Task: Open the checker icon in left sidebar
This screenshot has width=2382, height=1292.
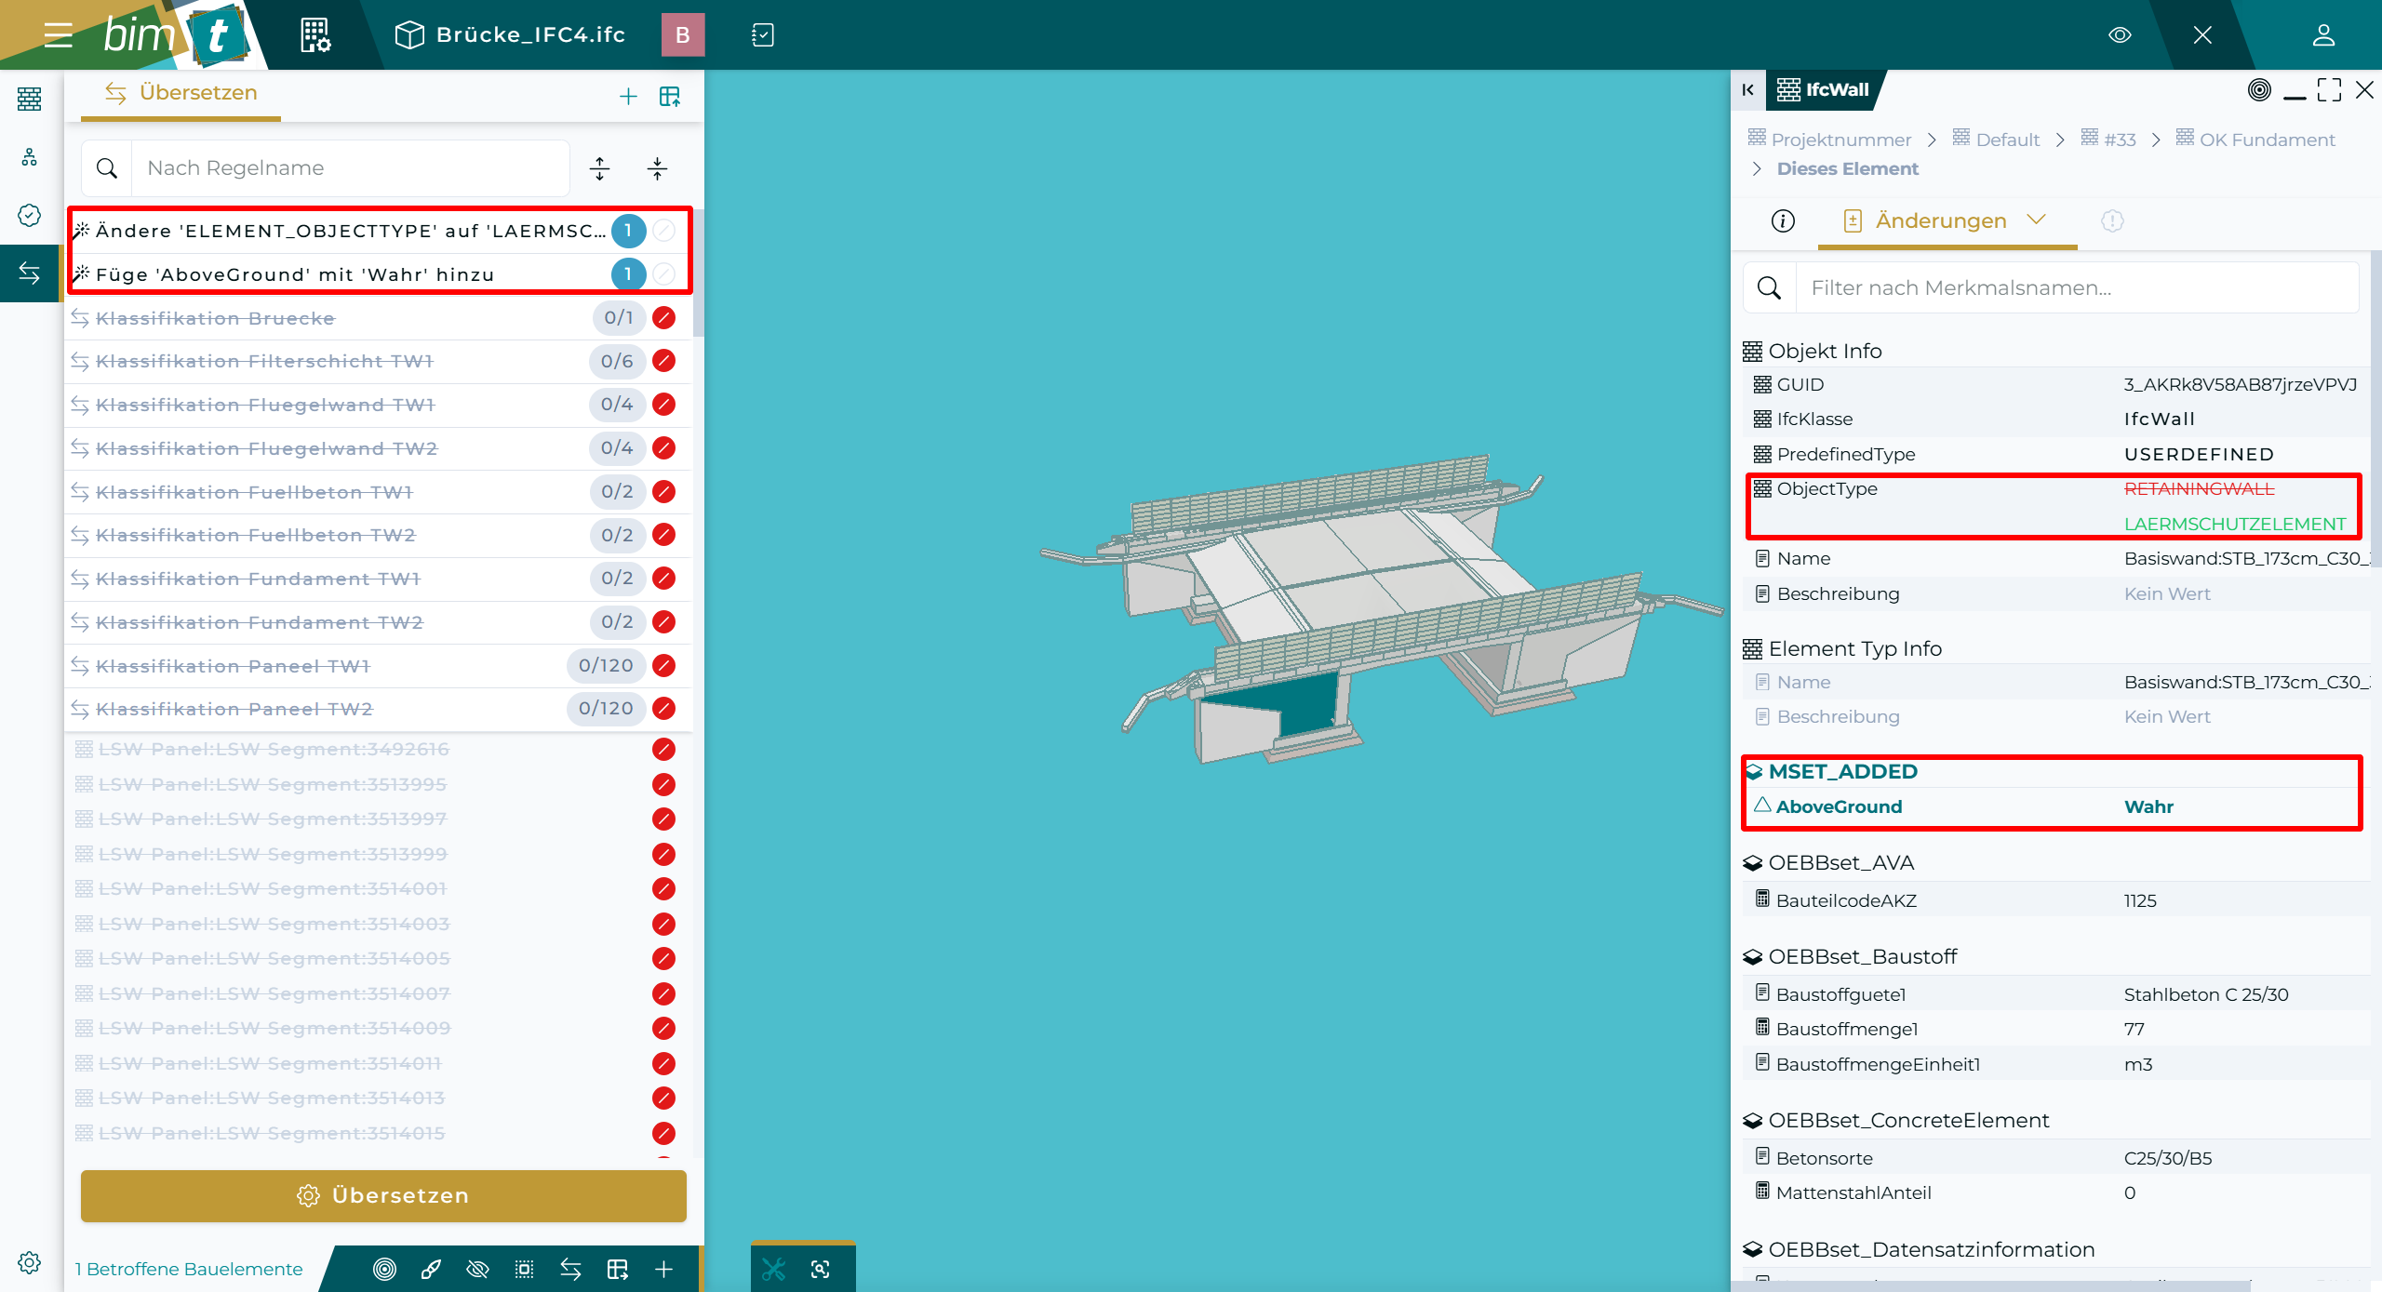Action: (30, 215)
